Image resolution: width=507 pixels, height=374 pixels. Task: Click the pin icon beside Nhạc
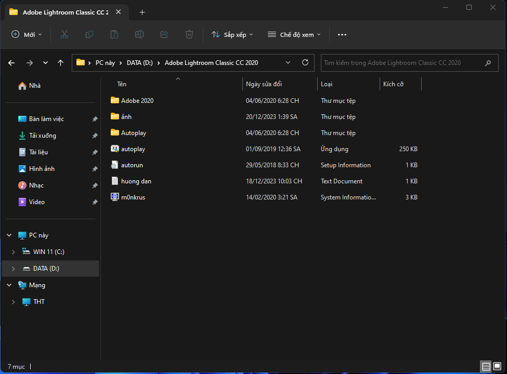(x=95, y=185)
